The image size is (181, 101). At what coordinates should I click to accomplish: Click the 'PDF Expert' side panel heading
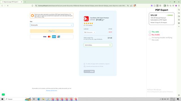[x=161, y=10]
